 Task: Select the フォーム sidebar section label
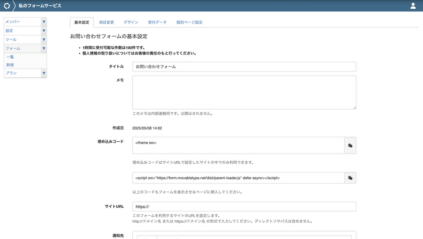[x=13, y=48]
